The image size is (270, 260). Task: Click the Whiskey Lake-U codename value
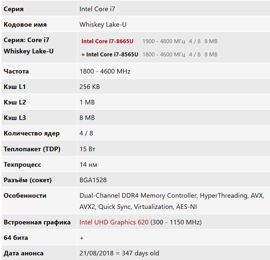pos(103,25)
